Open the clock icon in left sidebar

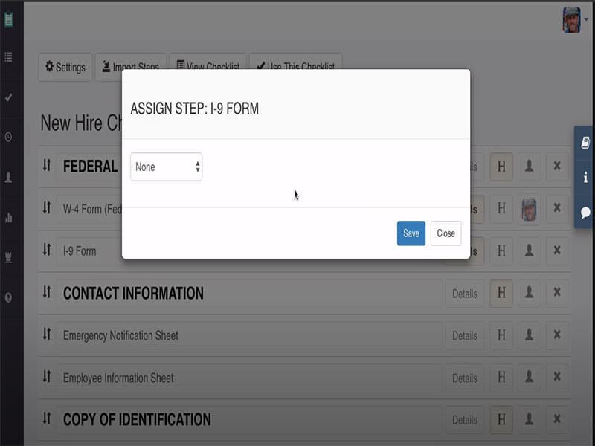pos(8,137)
